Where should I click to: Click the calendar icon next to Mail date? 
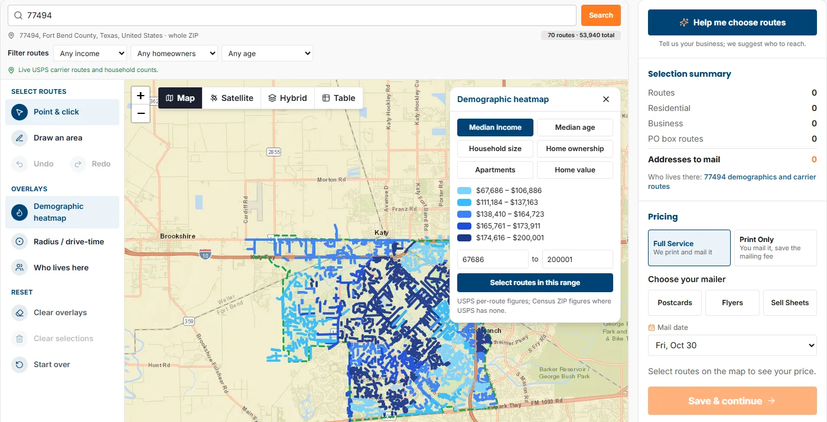pos(652,328)
